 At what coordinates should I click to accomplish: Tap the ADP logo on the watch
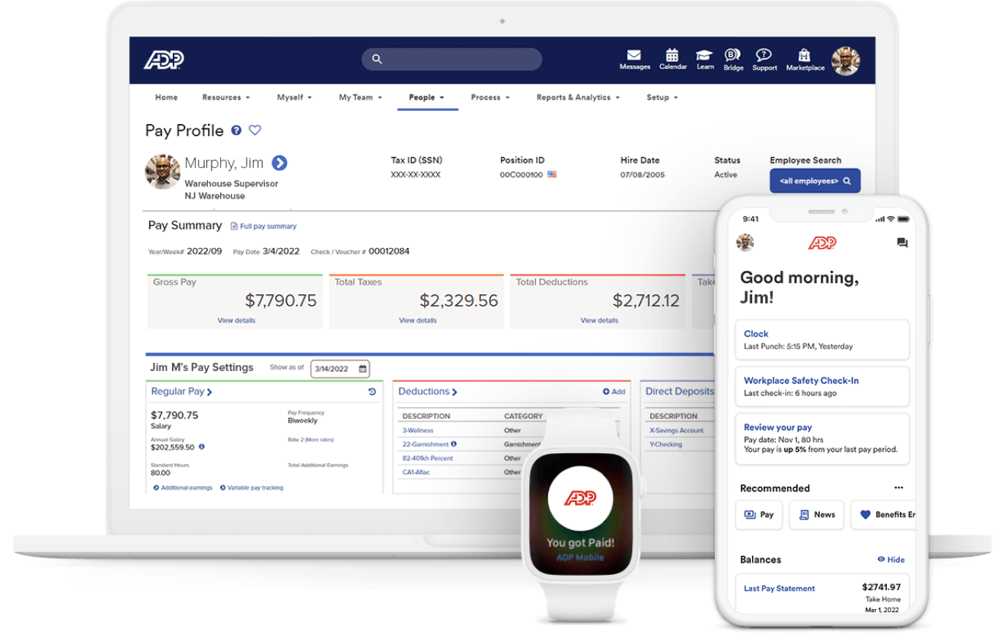pyautogui.click(x=580, y=499)
